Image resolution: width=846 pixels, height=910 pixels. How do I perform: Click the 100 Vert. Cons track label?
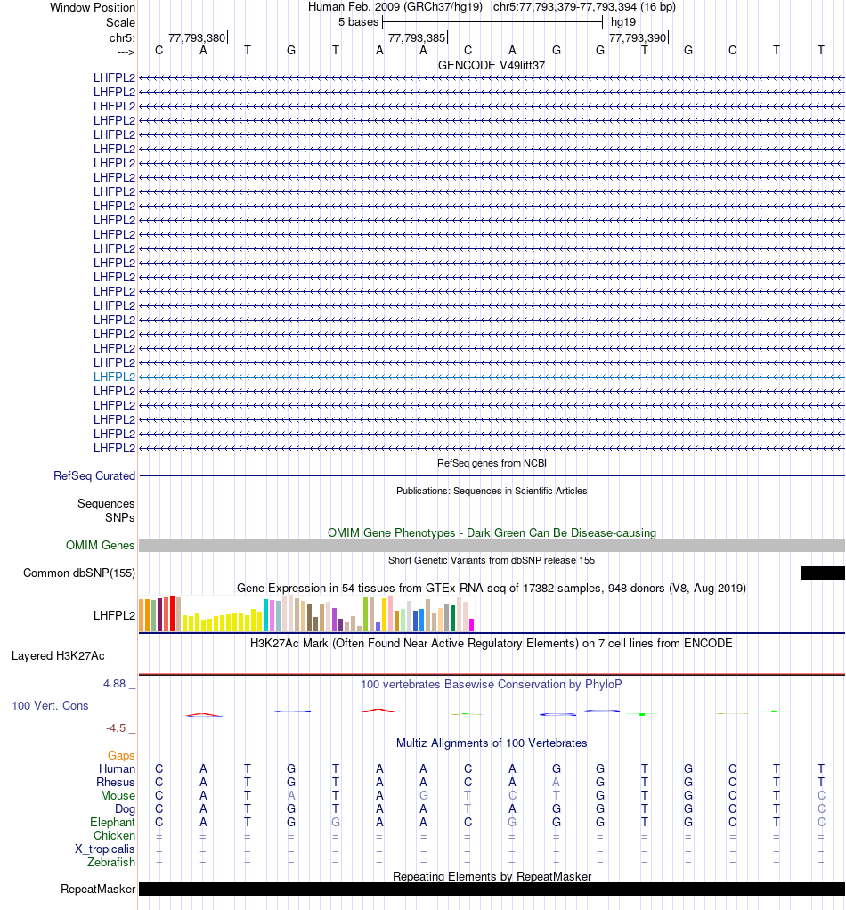pos(51,706)
